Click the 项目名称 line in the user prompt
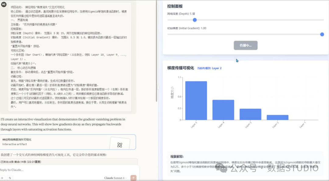The height and width of the screenshot is (181, 329). tap(38, 7)
